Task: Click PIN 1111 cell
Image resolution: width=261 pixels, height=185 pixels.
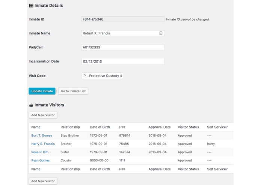Action: pos(122,160)
